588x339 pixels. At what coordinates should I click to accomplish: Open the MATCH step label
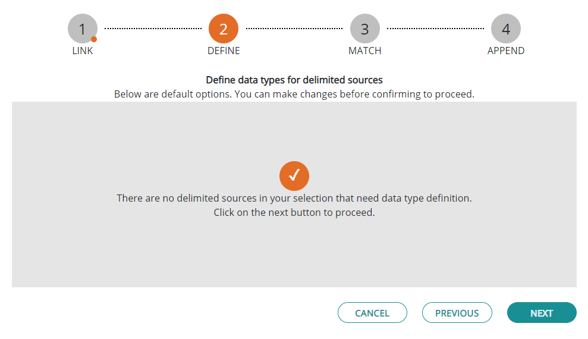pos(365,51)
